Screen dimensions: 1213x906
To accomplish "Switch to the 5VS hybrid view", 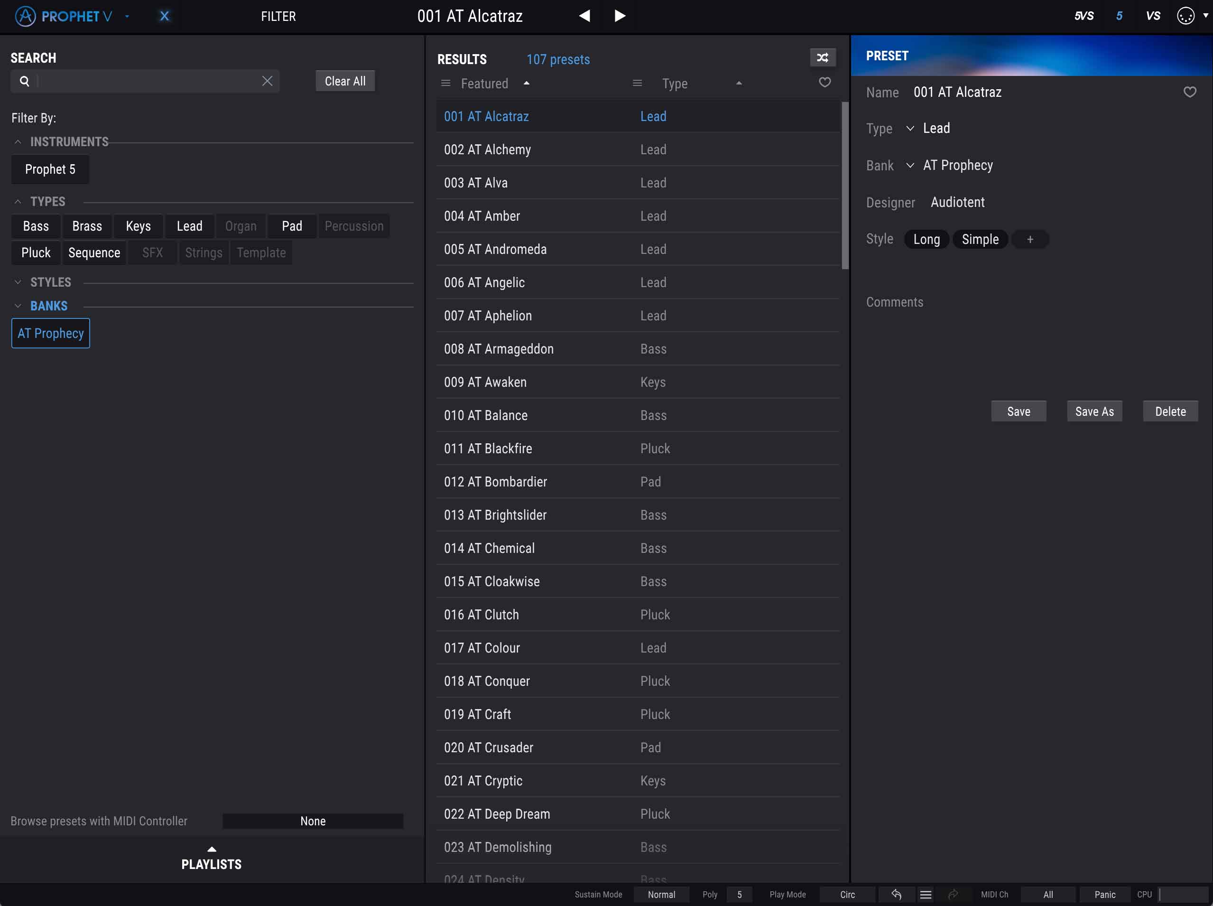I will (1083, 16).
